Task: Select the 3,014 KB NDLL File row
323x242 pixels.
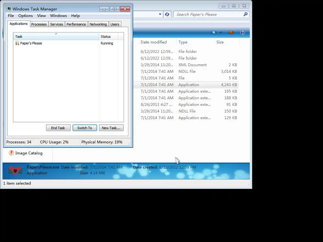Action: pyautogui.click(x=186, y=72)
